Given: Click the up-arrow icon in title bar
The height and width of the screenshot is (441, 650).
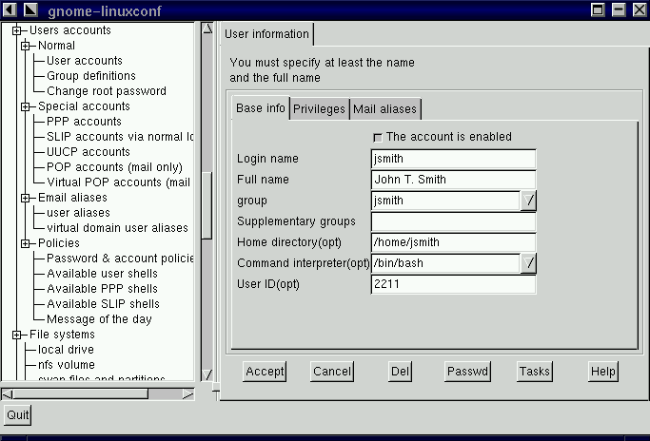Looking at the screenshot, I should 30,9.
